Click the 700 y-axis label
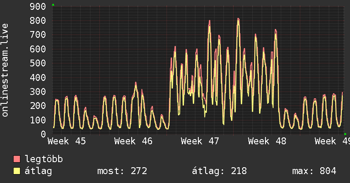Screen dimensions: 350x183 coord(38,34)
